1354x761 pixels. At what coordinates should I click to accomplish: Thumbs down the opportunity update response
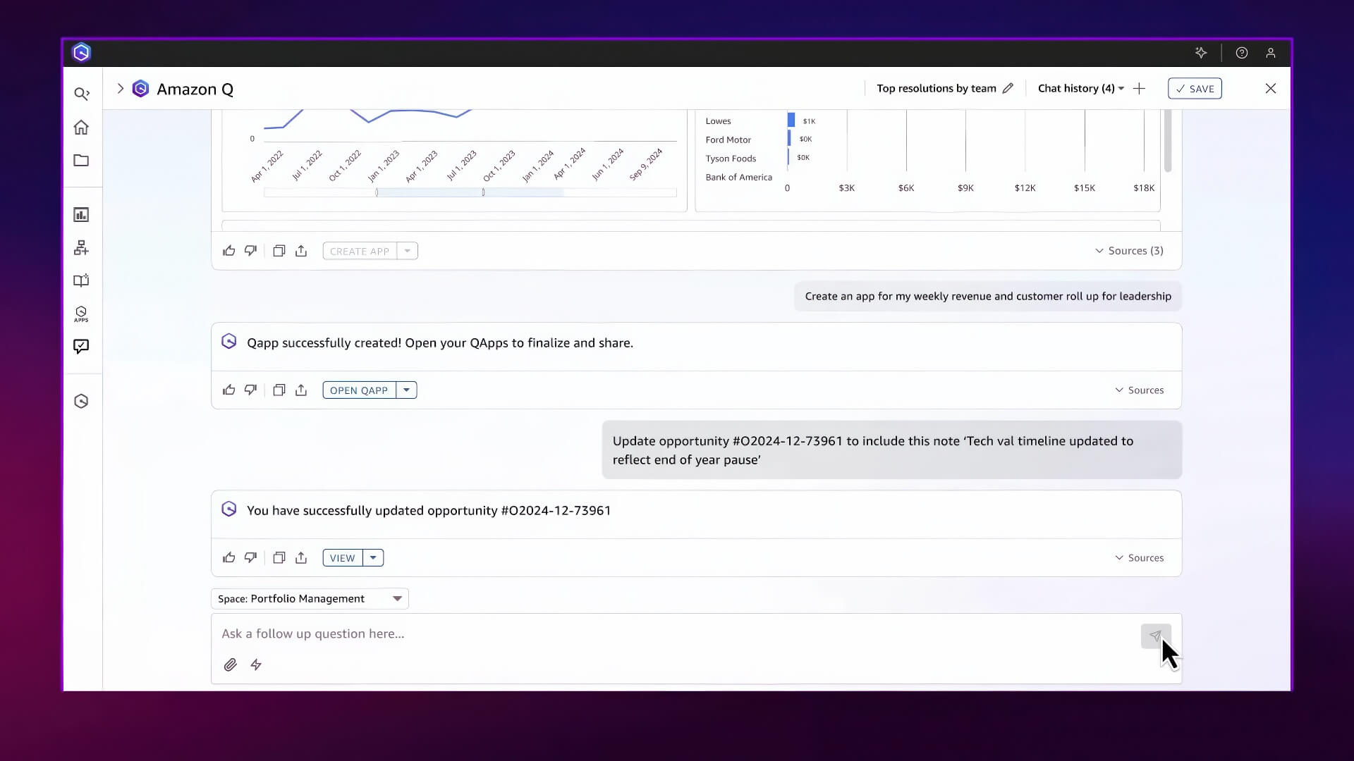[250, 557]
